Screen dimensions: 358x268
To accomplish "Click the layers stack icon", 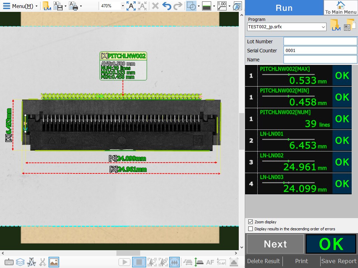I will pyautogui.click(x=20, y=262).
